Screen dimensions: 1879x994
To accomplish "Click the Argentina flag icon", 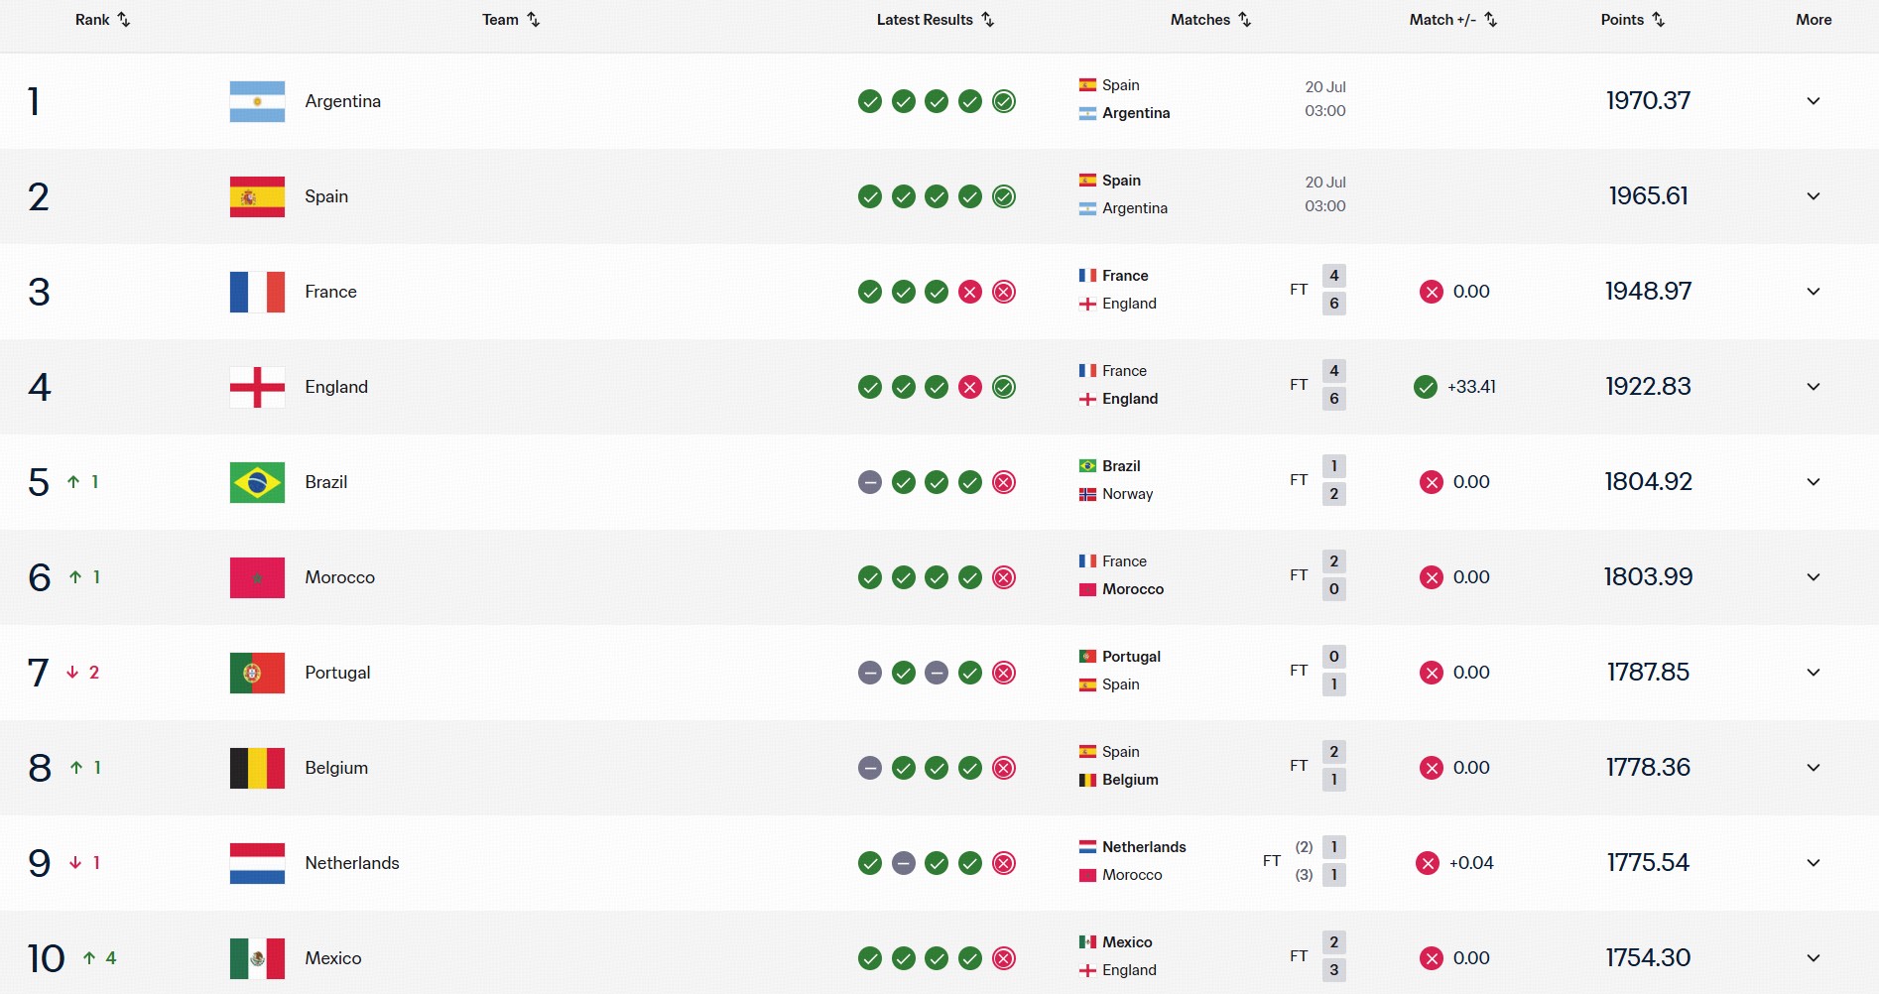I will [x=257, y=101].
